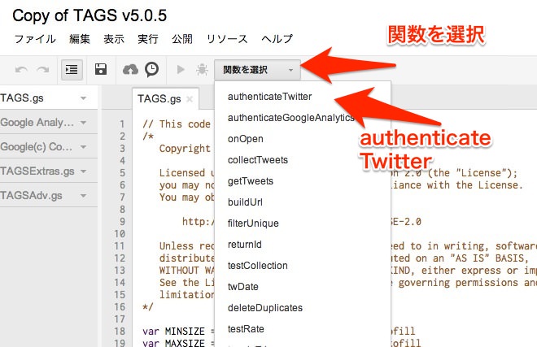Click the cloud deploy icon
The height and width of the screenshot is (347, 537).
click(x=130, y=69)
